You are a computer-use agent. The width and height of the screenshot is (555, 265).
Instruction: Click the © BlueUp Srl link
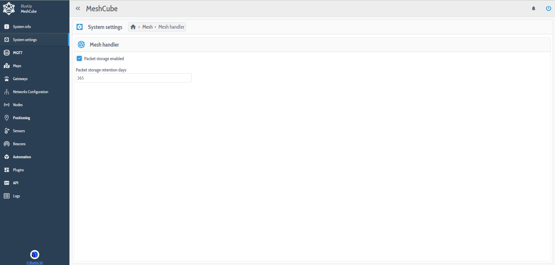[x=35, y=263]
